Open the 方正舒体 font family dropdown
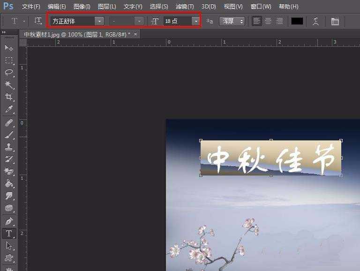 pyautogui.click(x=99, y=21)
